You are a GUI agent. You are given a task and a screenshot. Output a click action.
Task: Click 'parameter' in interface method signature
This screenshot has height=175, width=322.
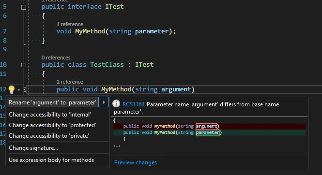tap(152, 31)
